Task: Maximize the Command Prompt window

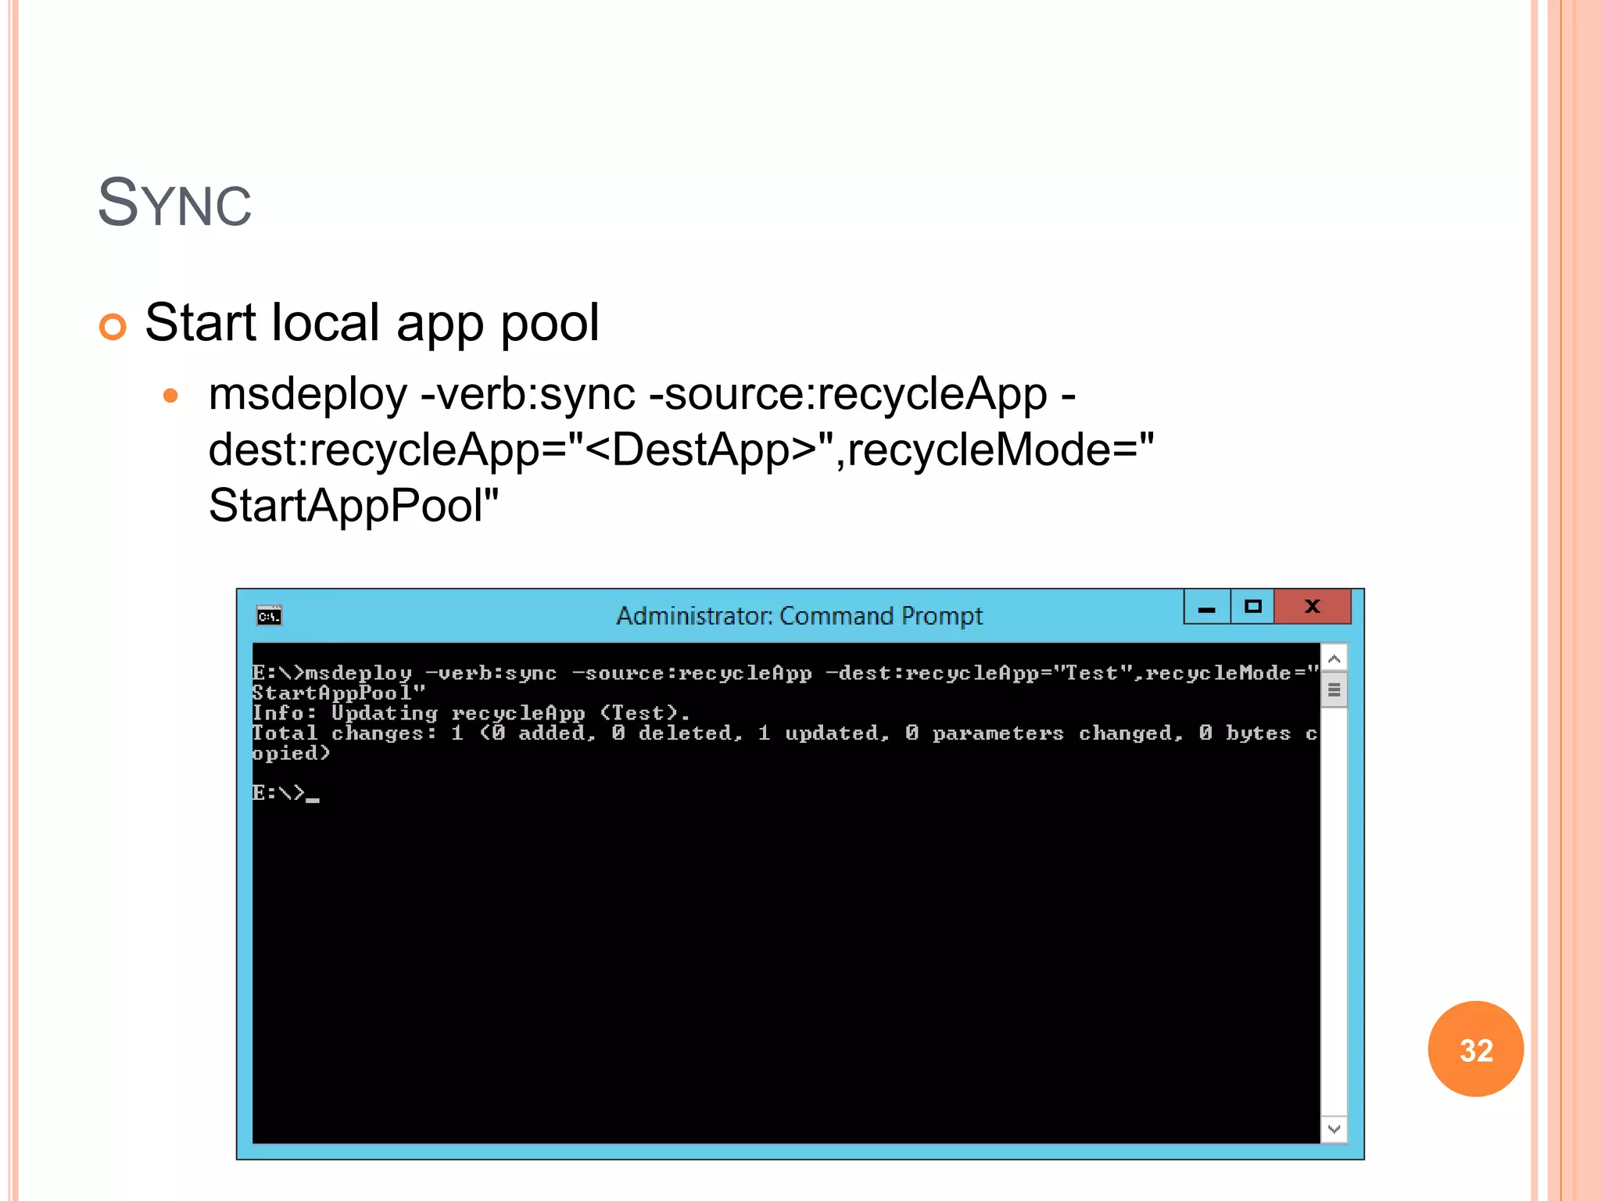Action: (1252, 607)
